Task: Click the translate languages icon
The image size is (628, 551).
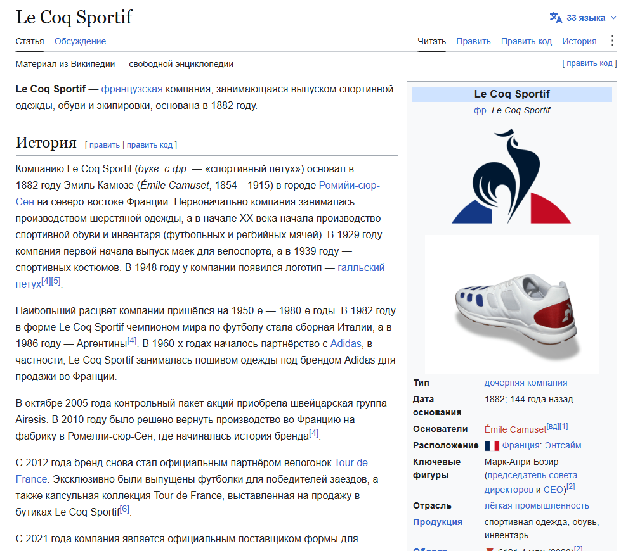Action: [556, 18]
